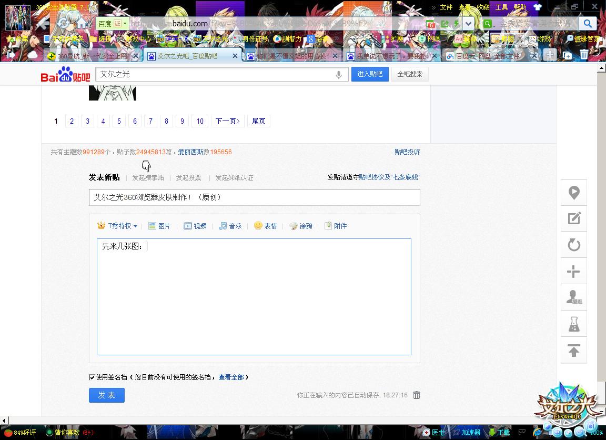The image size is (606, 440).
Task: Open the 帮助 menu
Action: pos(520,7)
